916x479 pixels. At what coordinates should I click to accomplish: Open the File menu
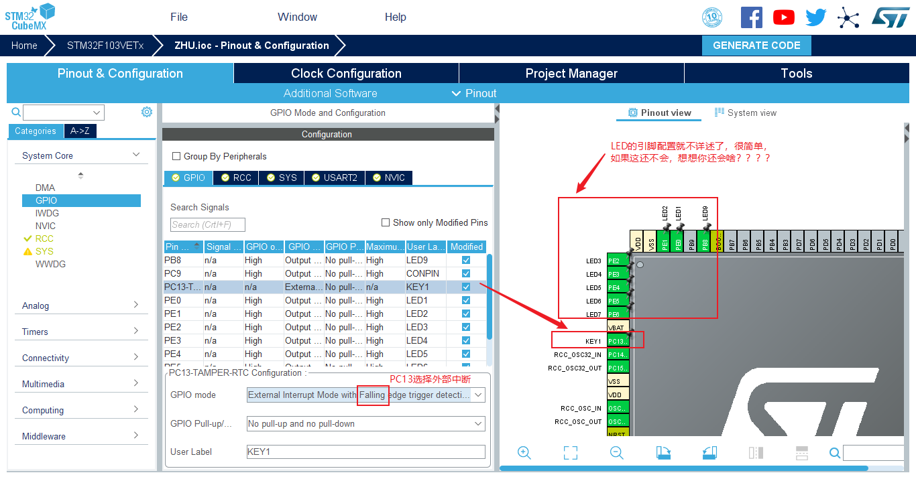[179, 17]
